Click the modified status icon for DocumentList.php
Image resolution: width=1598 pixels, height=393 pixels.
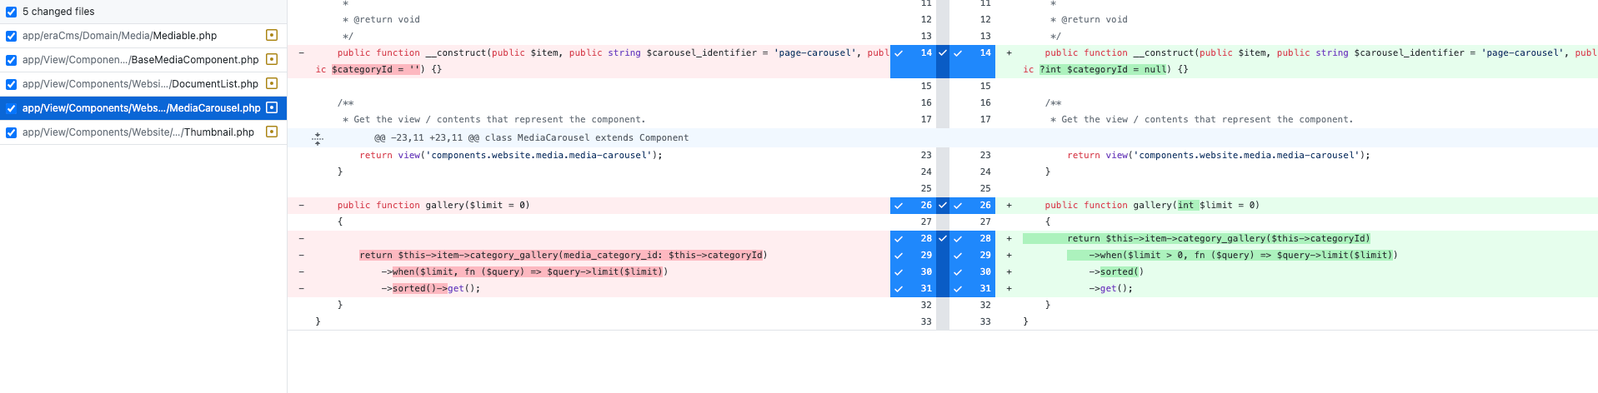(x=271, y=84)
